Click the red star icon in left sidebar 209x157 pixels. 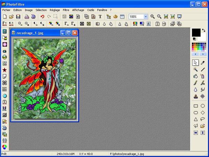click(5, 70)
